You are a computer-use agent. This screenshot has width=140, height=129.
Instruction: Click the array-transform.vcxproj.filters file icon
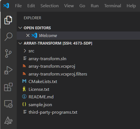click(x=24, y=74)
